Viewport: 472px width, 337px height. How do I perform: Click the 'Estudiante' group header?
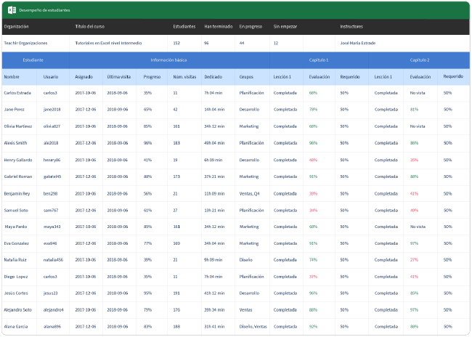[x=33, y=60]
